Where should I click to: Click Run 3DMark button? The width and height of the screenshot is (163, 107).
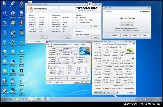(38, 42)
